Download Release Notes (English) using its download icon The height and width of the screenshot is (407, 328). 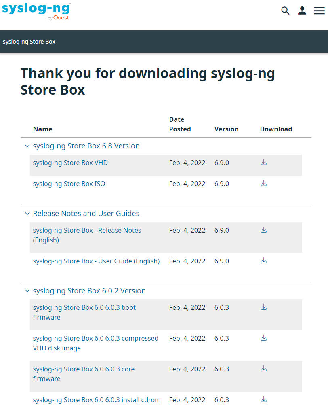[x=264, y=230]
